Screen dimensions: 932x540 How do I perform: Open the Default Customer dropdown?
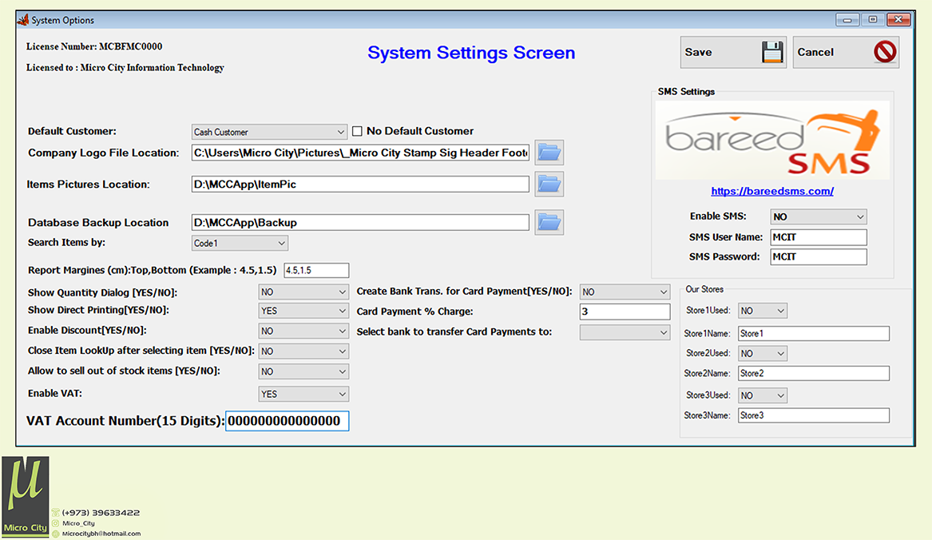point(269,132)
